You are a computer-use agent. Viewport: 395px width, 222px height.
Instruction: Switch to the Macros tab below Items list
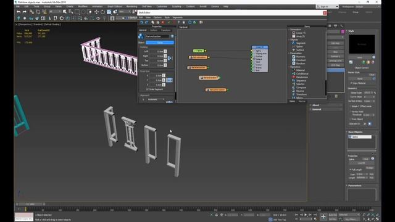302,101
